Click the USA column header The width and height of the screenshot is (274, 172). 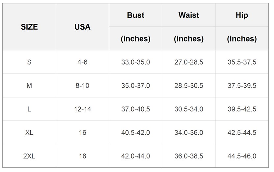[82, 27]
